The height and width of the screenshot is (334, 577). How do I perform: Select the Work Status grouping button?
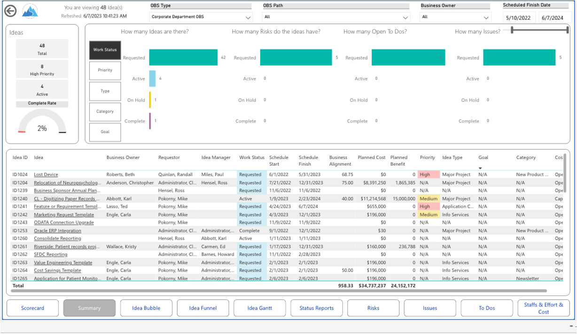(105, 50)
